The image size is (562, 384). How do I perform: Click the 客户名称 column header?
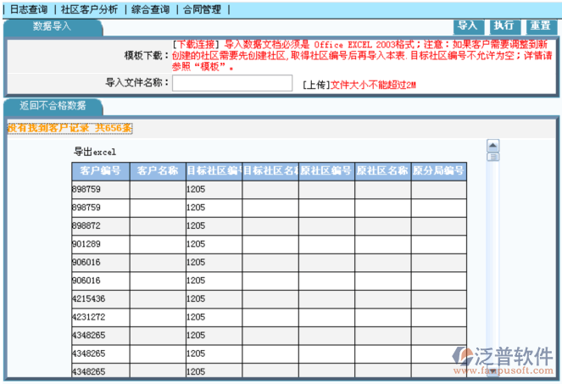(157, 171)
